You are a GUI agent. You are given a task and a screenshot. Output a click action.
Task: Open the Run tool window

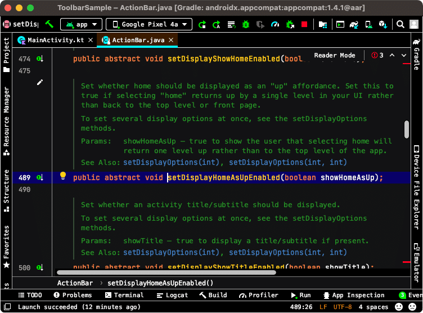click(x=301, y=295)
